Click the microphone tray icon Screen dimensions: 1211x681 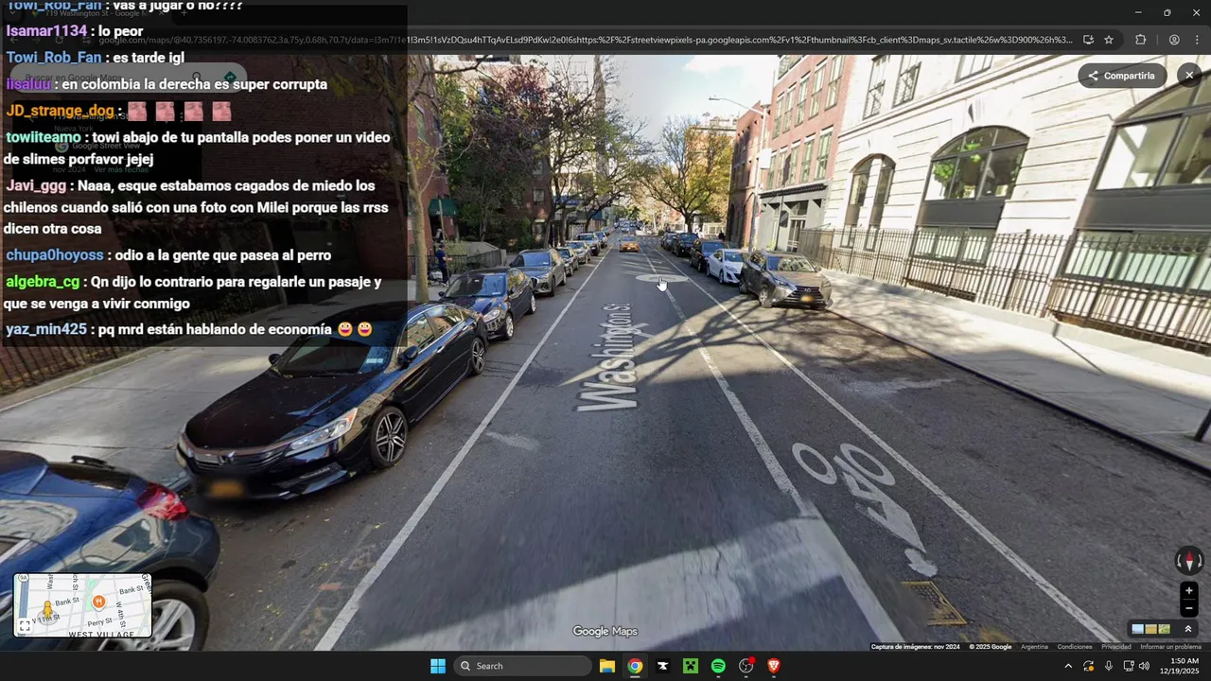(1109, 666)
